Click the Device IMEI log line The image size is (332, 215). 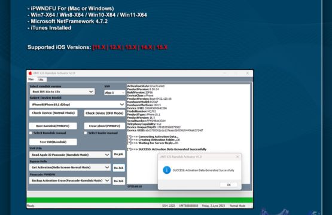point(147,108)
